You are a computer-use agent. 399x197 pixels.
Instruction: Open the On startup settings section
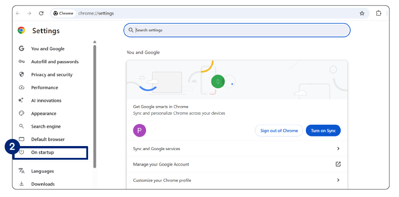click(x=42, y=152)
